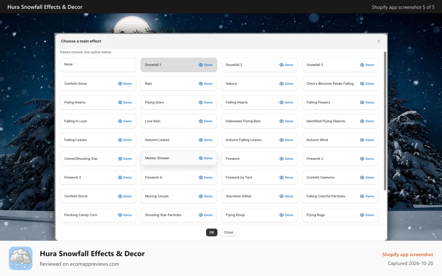Select the Rain effect option
Viewport: 442px width, 276px height.
pyautogui.click(x=179, y=84)
